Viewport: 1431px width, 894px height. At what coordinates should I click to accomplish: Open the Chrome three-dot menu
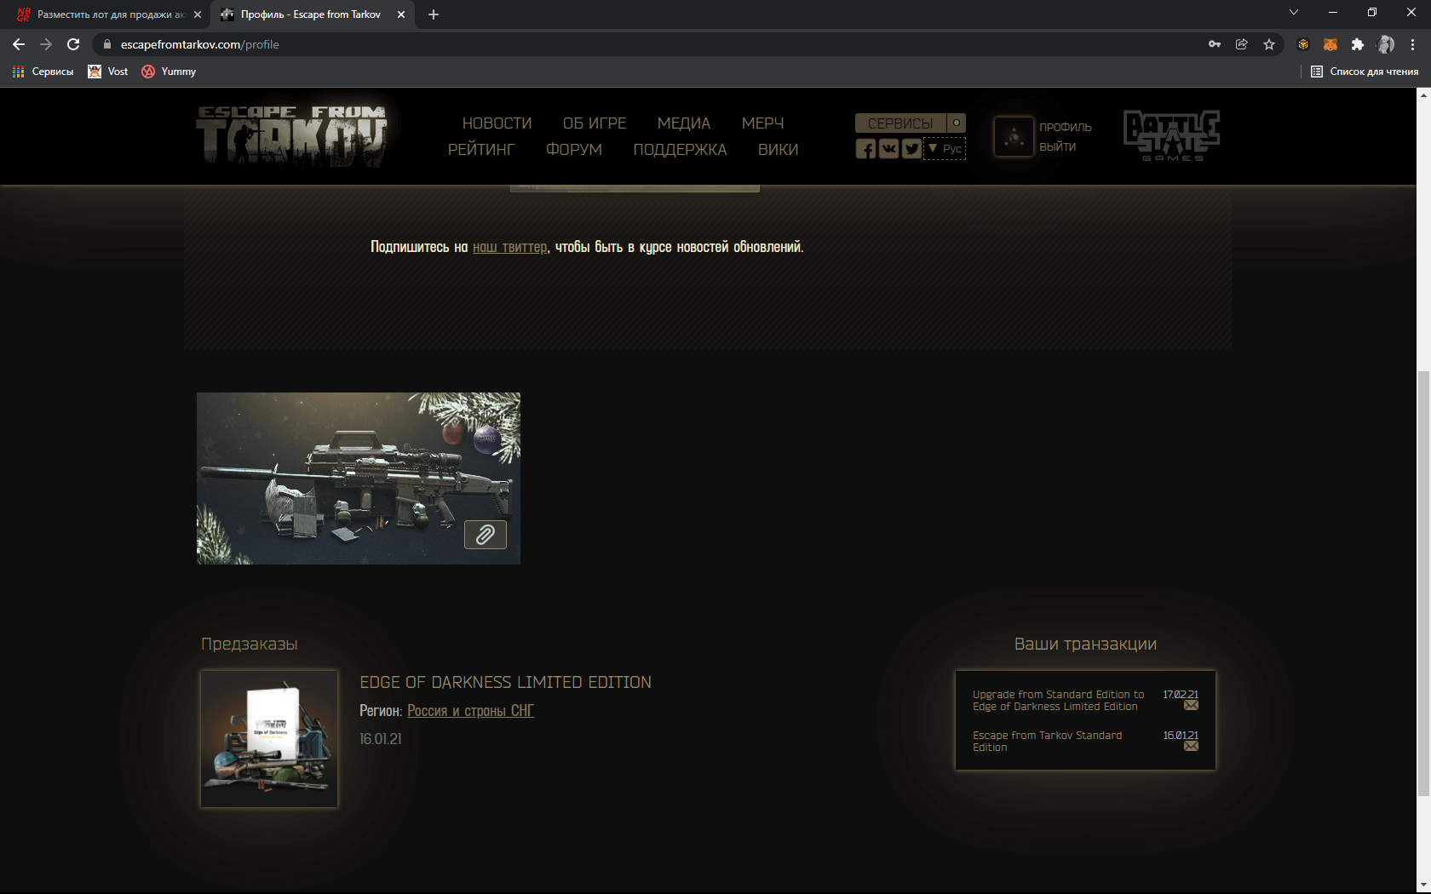[x=1413, y=44]
